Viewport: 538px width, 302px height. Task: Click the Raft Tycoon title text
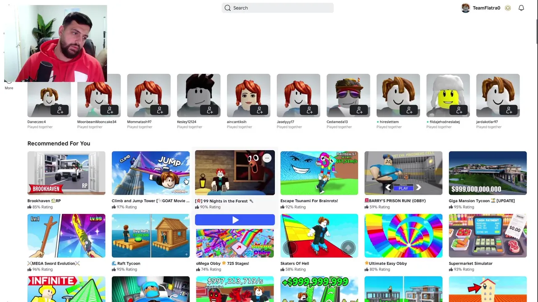(x=126, y=263)
